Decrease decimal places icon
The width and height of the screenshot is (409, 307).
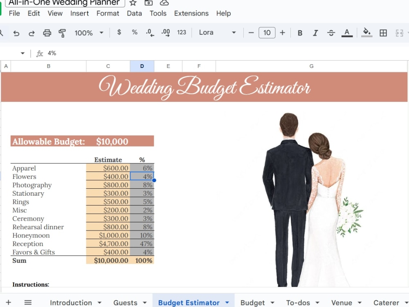pyautogui.click(x=150, y=32)
